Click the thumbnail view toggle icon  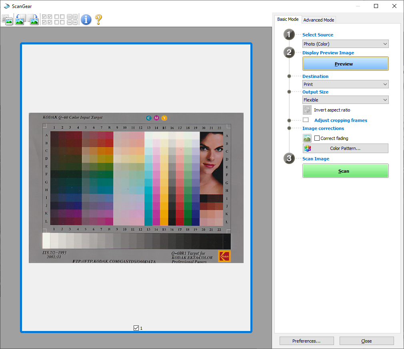coord(7,20)
